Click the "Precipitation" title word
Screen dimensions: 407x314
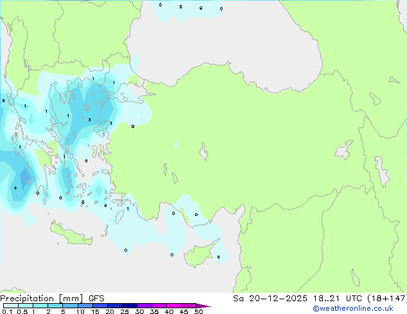coord(27,299)
